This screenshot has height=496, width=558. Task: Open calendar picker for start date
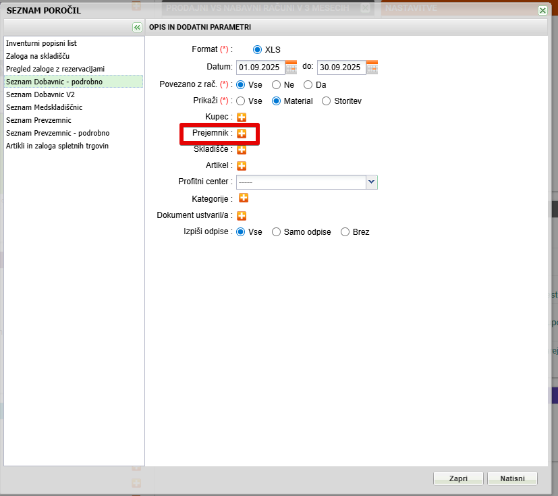(291, 67)
